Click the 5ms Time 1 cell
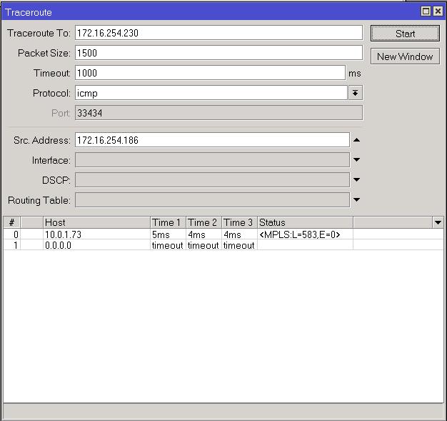The width and height of the screenshot is (447, 421). 168,234
